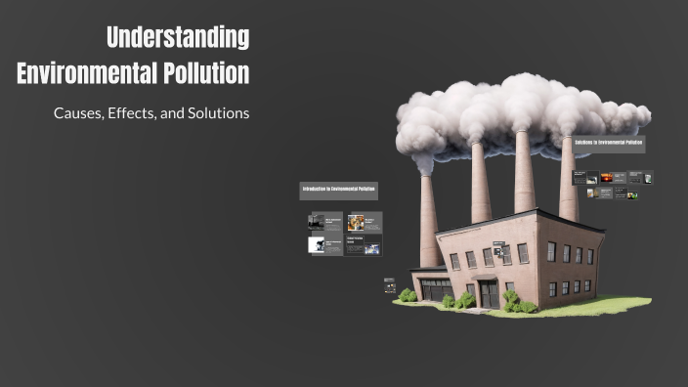688x387 pixels.
Task: Click the smoke cloud above the chimneys
Action: click(x=522, y=115)
